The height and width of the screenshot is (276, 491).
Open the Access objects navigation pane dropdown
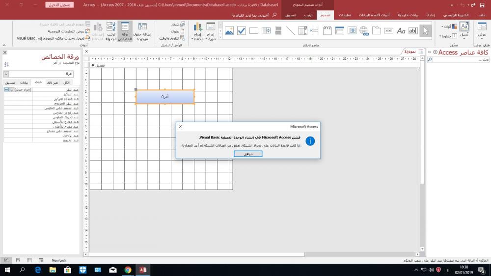click(x=435, y=53)
